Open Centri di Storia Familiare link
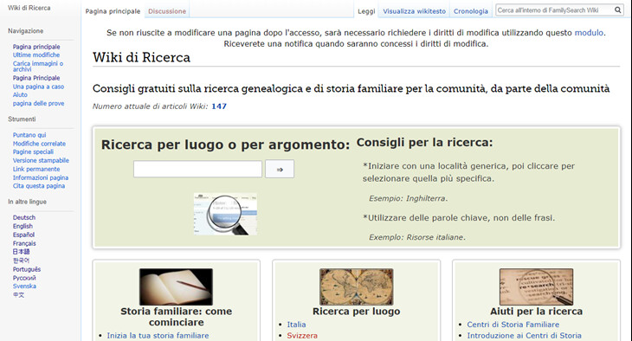 tap(513, 325)
